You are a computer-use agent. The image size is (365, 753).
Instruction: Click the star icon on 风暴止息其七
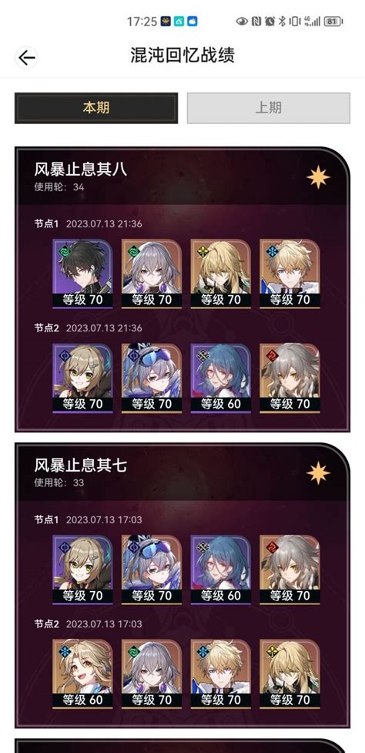[319, 473]
